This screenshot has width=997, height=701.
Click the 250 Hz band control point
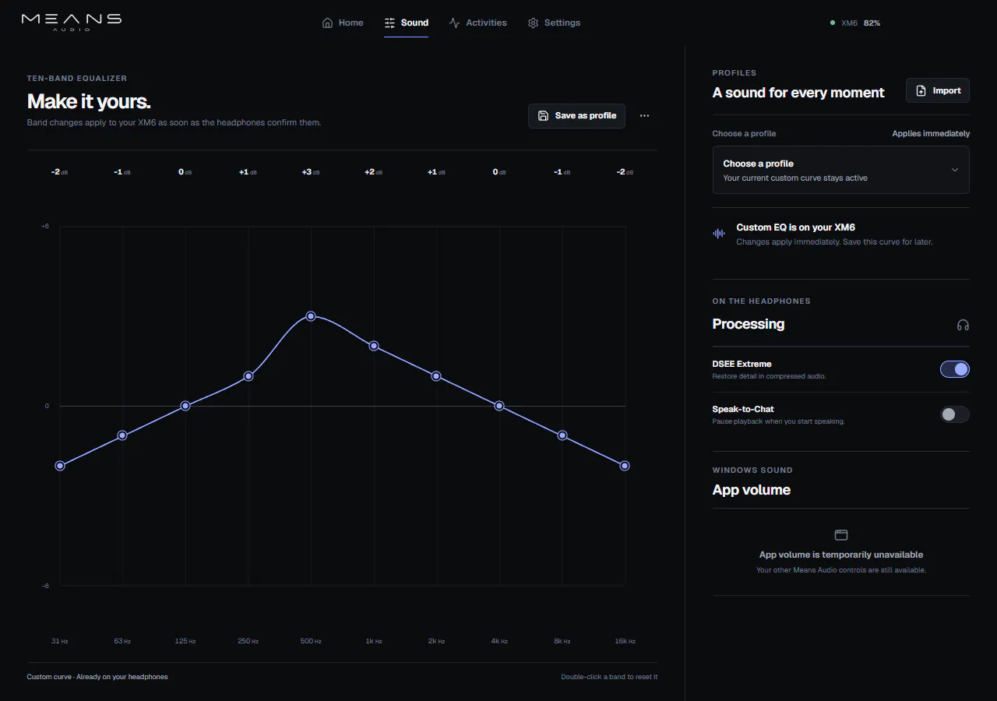(x=248, y=376)
